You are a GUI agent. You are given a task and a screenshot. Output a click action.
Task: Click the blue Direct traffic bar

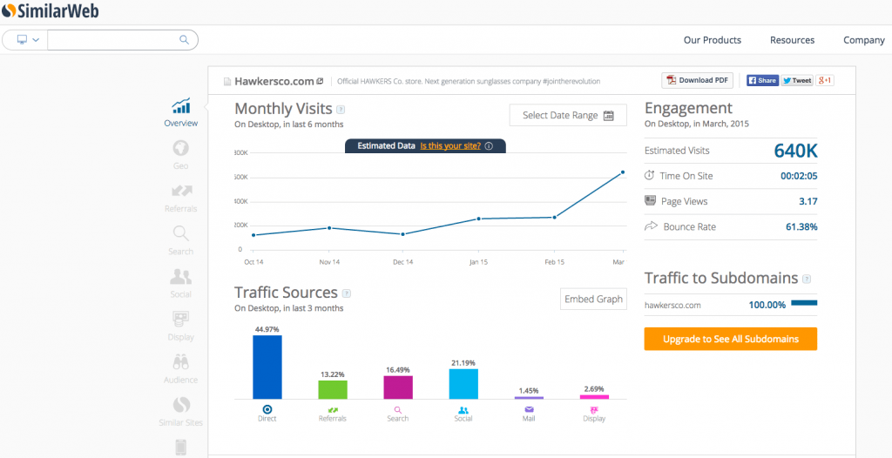(x=267, y=367)
